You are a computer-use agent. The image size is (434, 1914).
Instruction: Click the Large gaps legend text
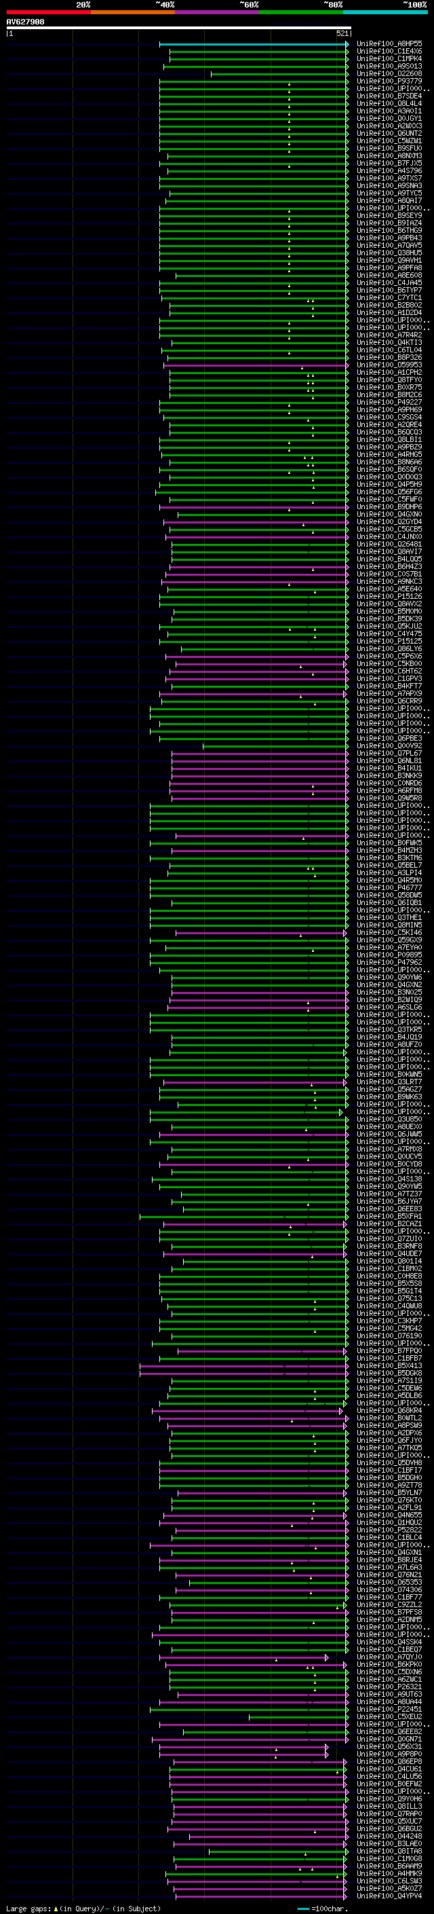point(83,1909)
